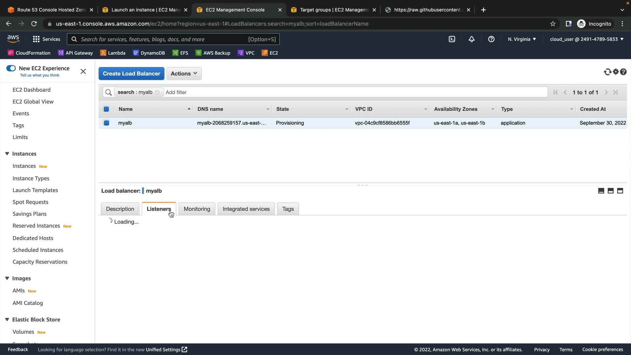
Task: Switch to the Monitoring tab
Action: coord(197,209)
